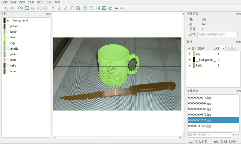The width and height of the screenshot is (241, 144).
Task: Close the 文件列表 file list panel
Action: click(239, 91)
